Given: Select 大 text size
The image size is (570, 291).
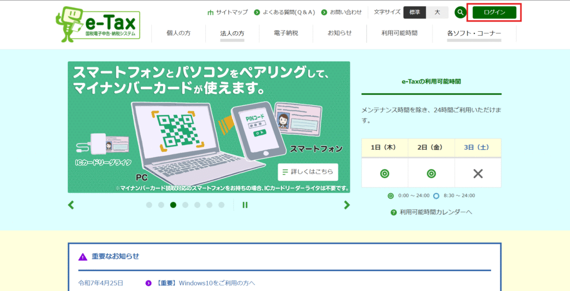Looking at the screenshot, I should tap(438, 12).
